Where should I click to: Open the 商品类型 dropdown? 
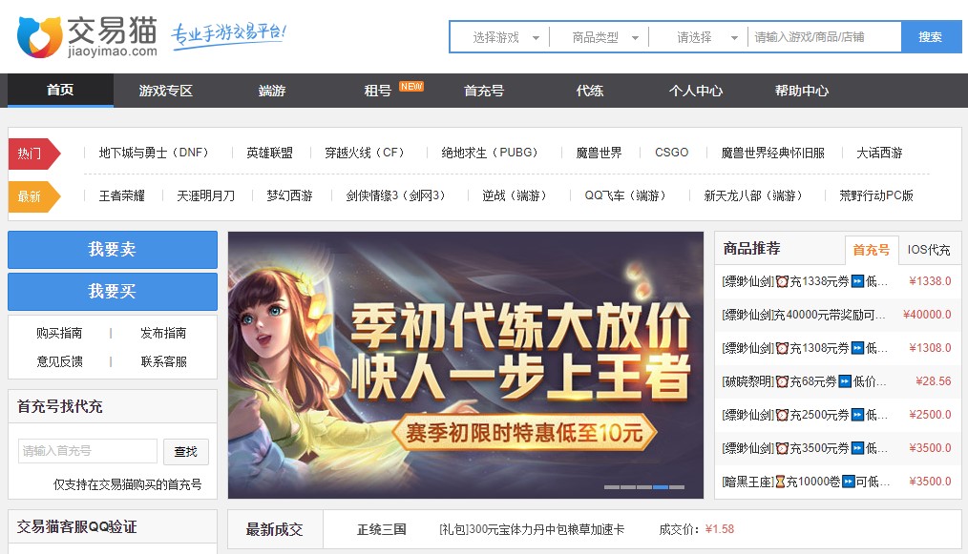coord(605,37)
